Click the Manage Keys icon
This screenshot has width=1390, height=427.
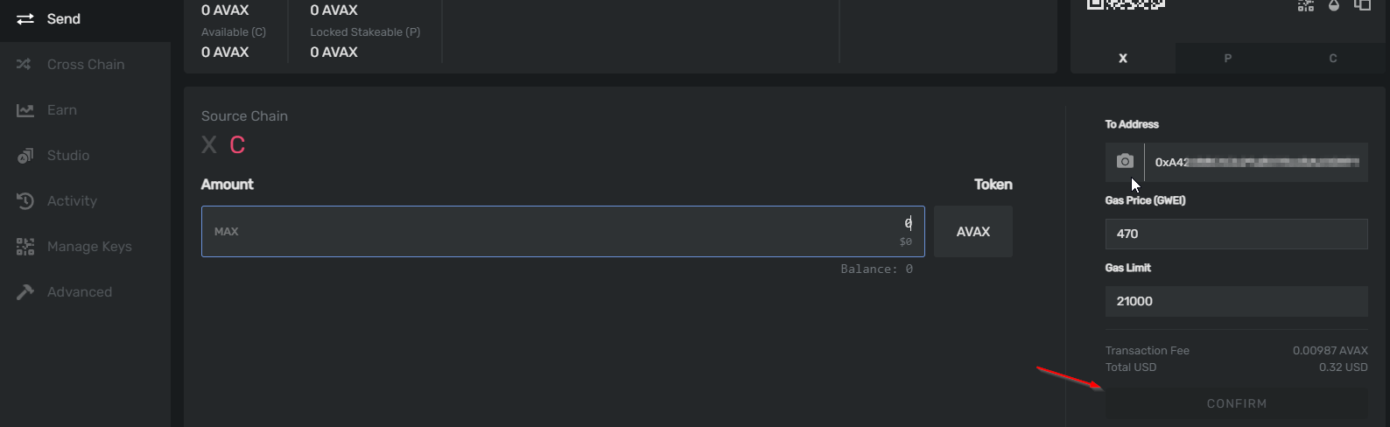[25, 247]
